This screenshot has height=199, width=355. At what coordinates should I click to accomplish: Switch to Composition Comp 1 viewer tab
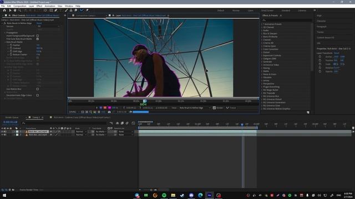(x=85, y=15)
